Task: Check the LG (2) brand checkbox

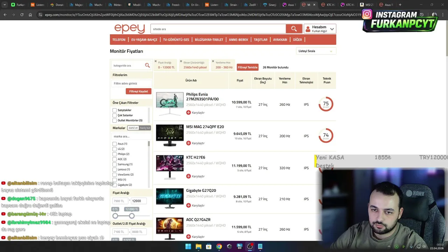Action: click(114, 149)
